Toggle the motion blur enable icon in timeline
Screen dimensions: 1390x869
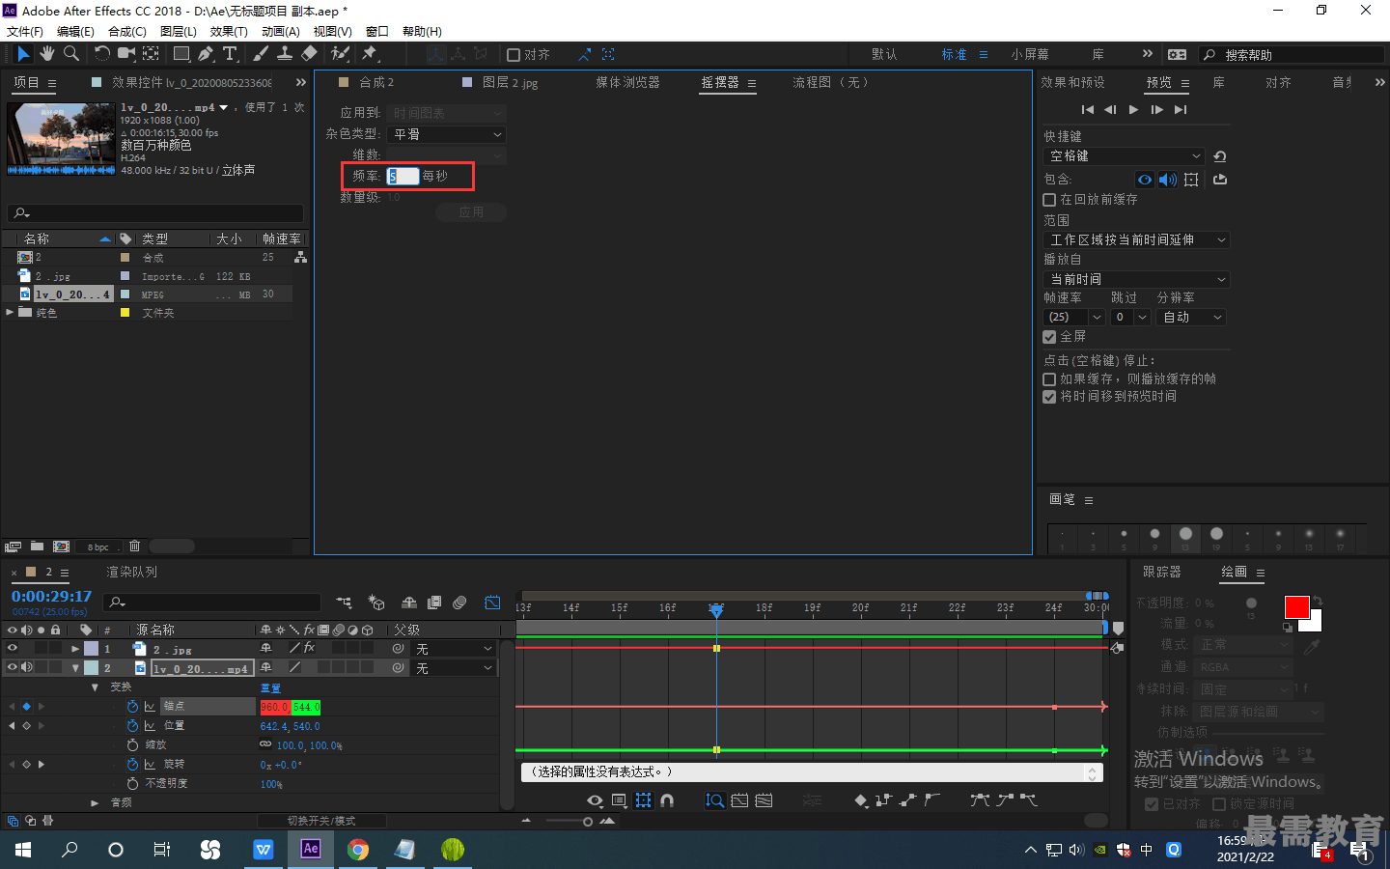[459, 603]
